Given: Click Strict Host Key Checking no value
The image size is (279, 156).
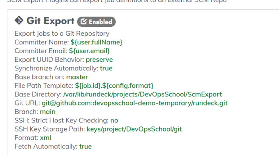Looking at the screenshot, I should click(114, 121).
